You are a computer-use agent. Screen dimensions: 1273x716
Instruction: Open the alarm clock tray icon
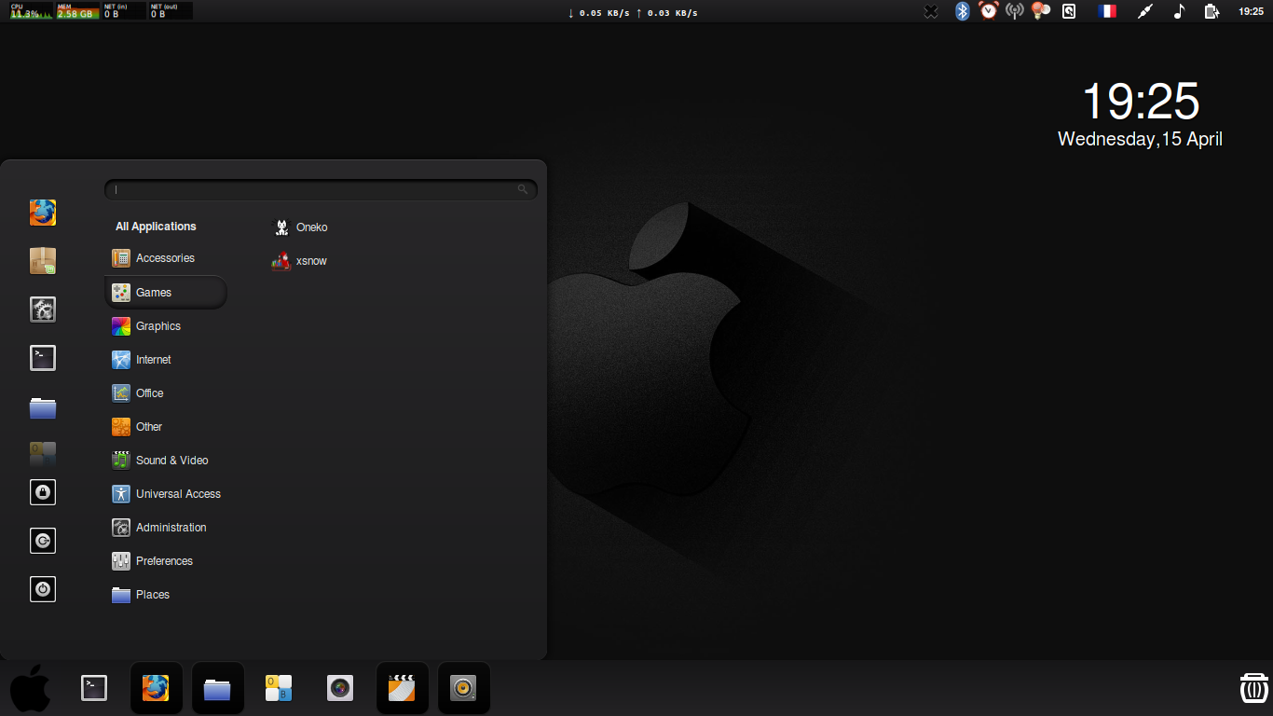[989, 11]
